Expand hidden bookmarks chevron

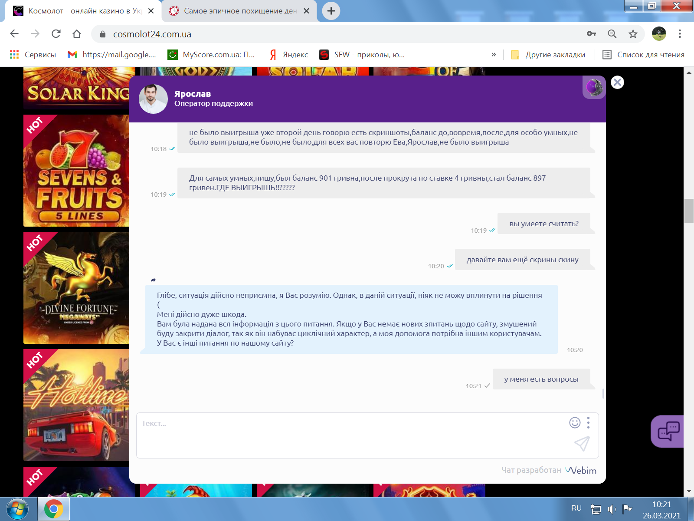tap(494, 55)
